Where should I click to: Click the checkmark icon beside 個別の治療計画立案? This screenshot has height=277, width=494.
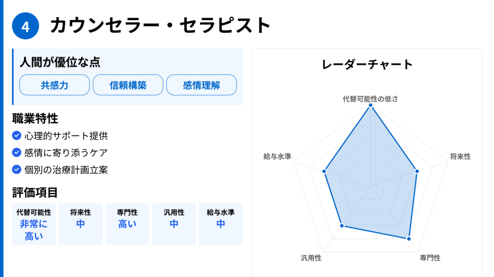coord(17,169)
